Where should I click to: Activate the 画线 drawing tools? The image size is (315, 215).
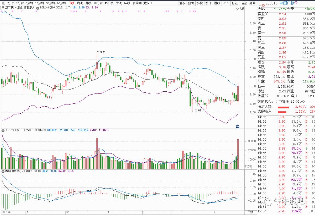(x=217, y=3)
